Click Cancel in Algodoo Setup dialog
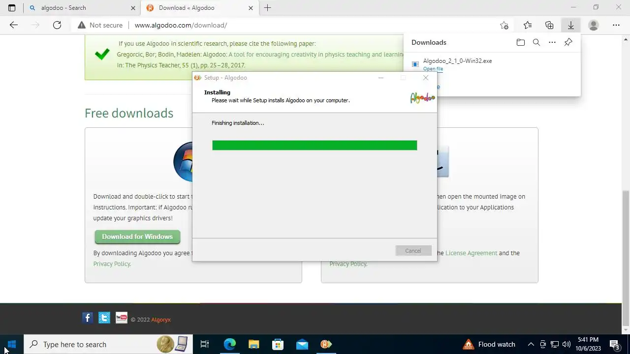Viewport: 630px width, 354px height. [x=413, y=251]
